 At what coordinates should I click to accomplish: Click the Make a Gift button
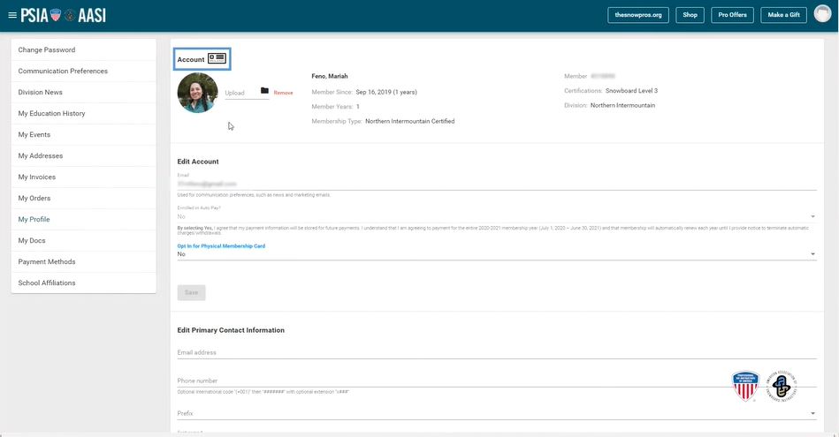[783, 15]
